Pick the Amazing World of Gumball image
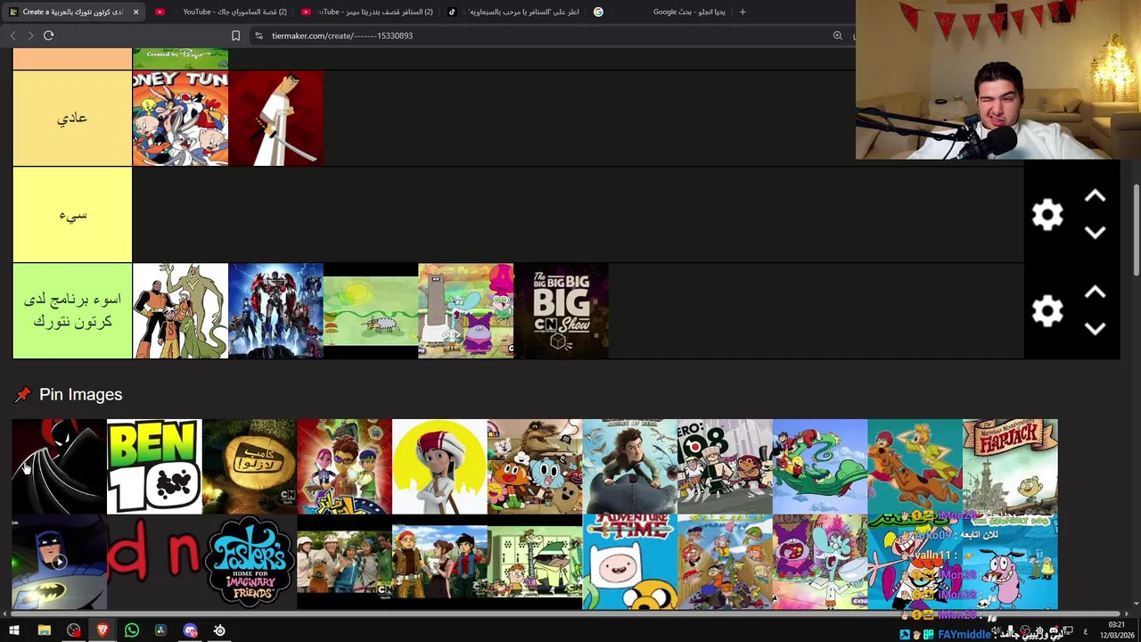This screenshot has width=1141, height=642. pos(535,466)
